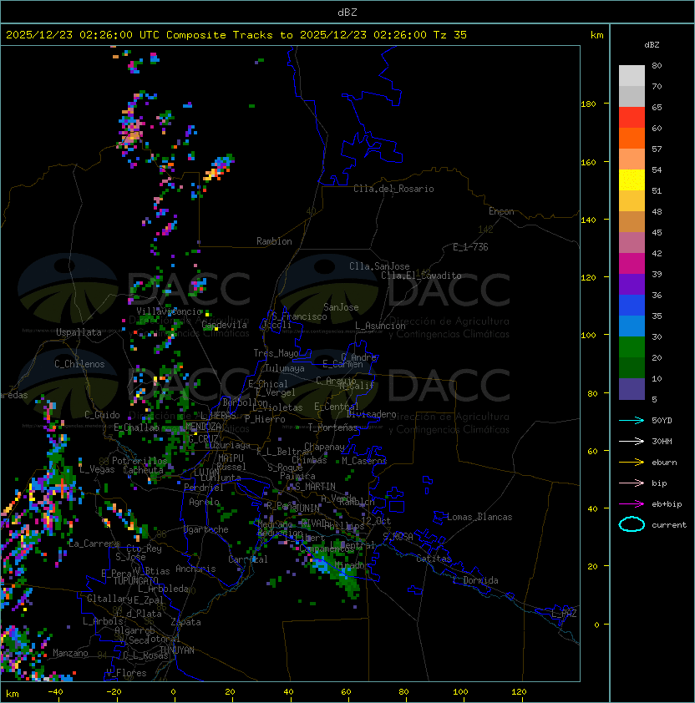This screenshot has width=695, height=703.
Task: Click the -20 tick on bottom axis
Action: coord(114,692)
